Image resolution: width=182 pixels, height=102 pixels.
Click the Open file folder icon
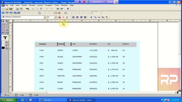[x=7, y=9]
